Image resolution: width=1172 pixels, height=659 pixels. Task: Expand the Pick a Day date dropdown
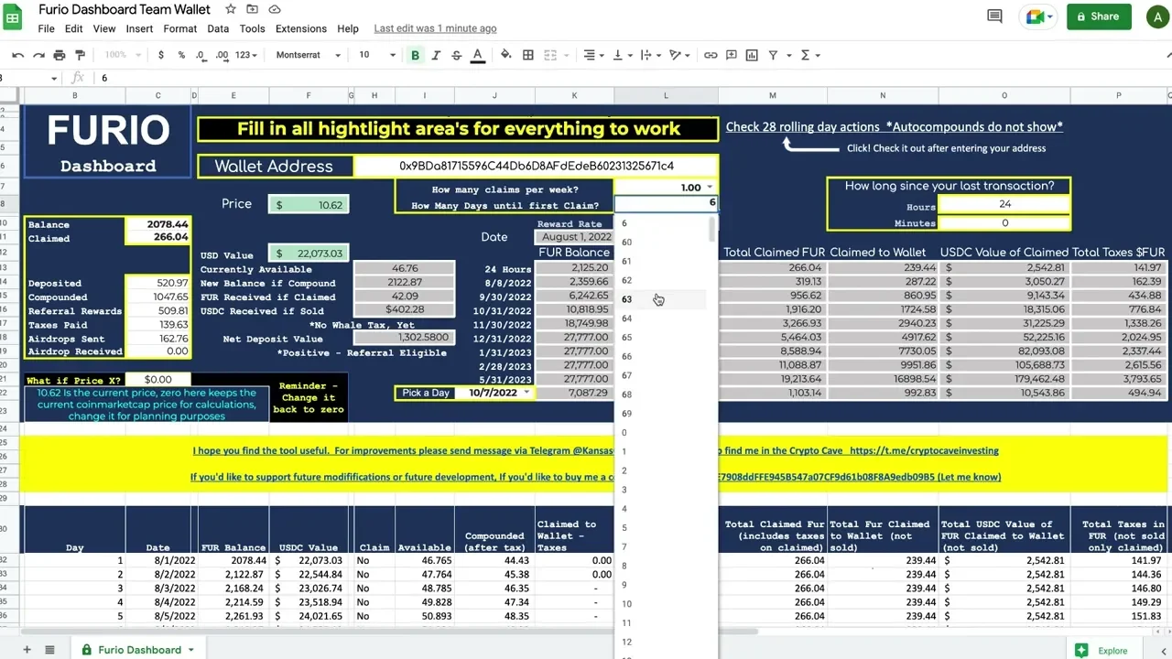tap(526, 393)
